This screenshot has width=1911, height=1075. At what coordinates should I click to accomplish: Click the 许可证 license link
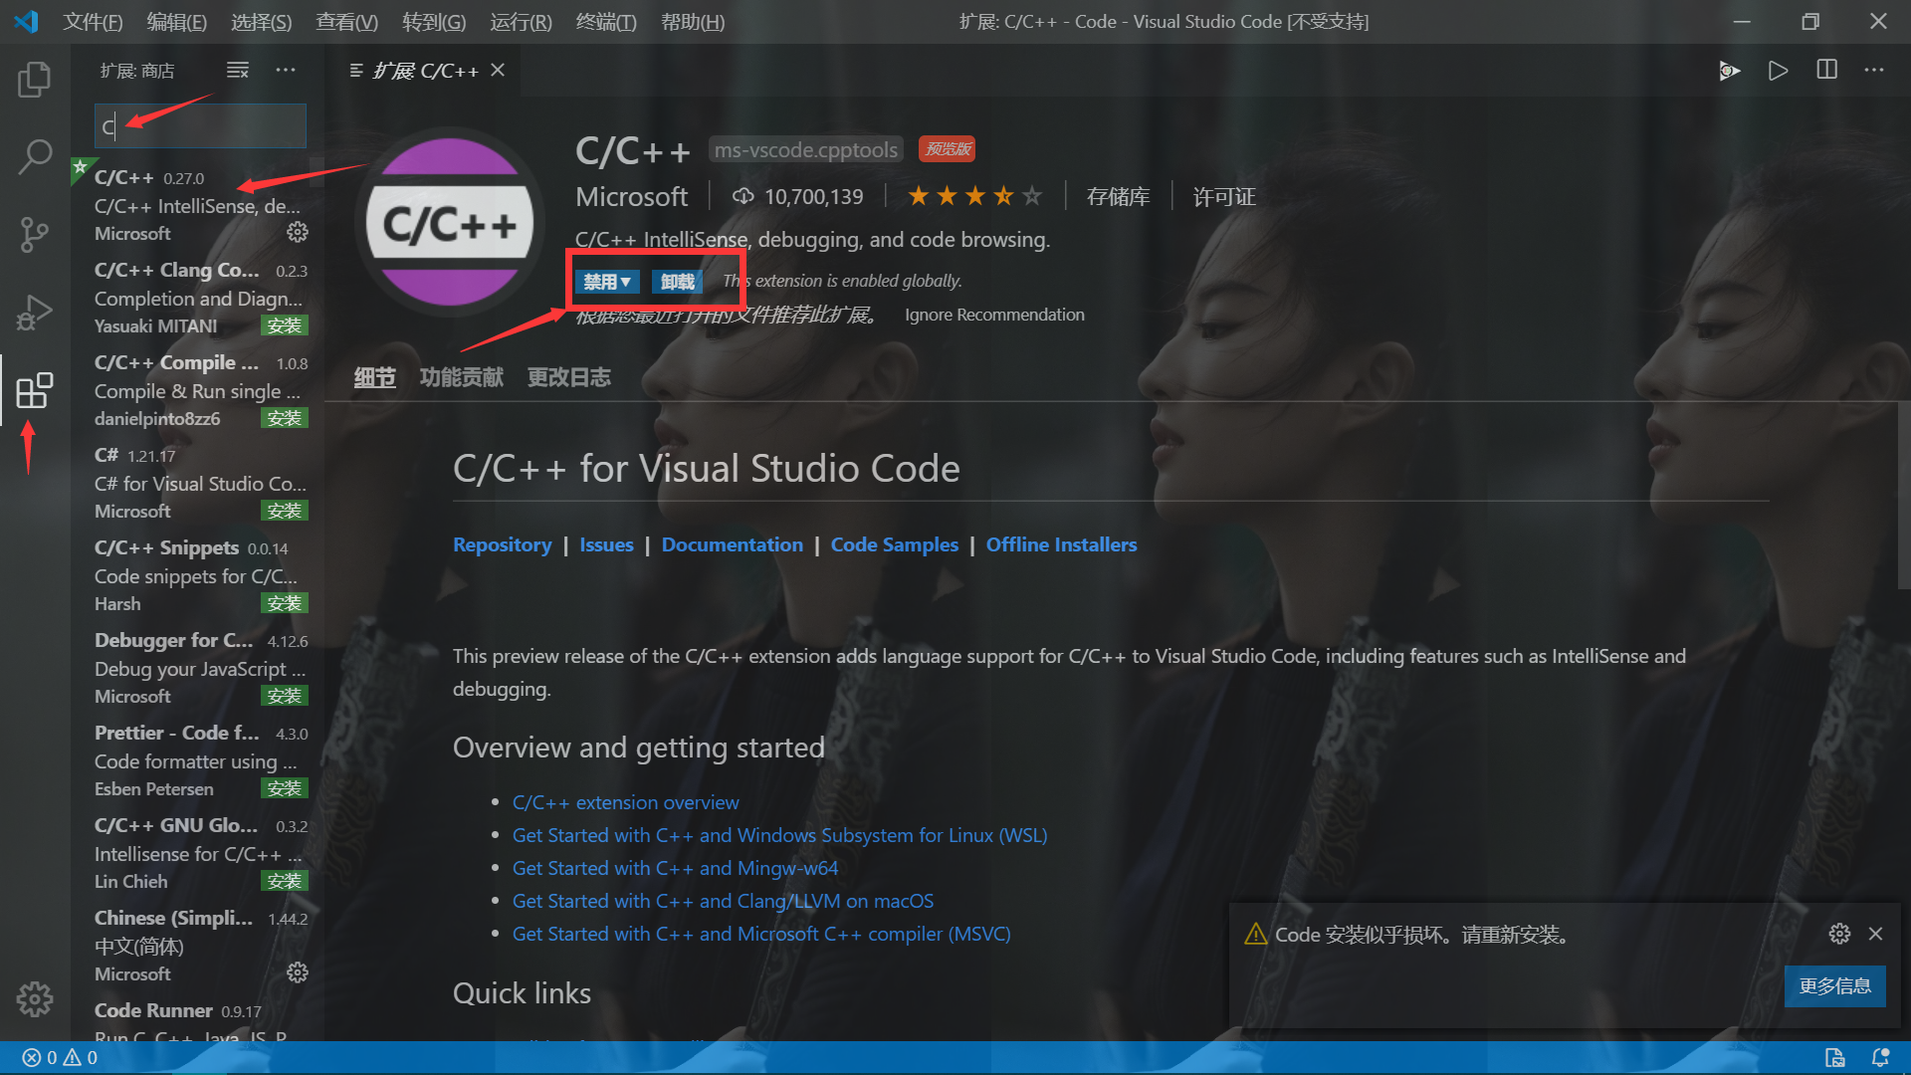(1224, 197)
